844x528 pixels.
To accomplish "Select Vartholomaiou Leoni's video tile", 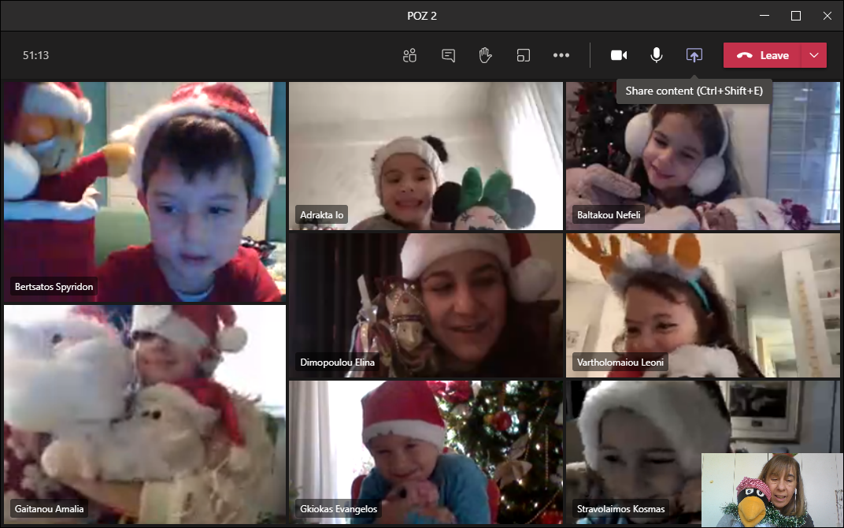I will click(x=702, y=305).
